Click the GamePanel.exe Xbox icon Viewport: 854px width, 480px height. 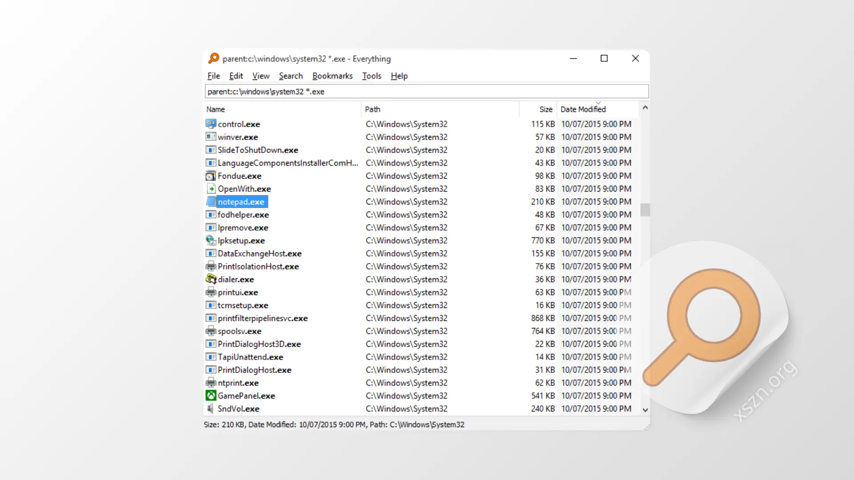tap(211, 396)
